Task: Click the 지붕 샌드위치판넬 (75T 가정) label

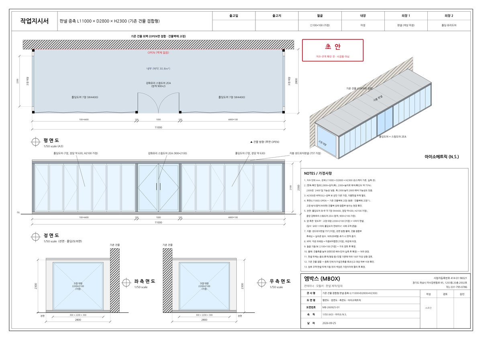Action: tap(305, 153)
